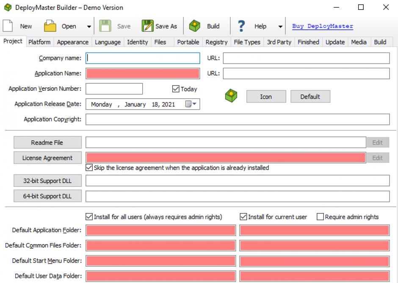Select the Project tab
Screen dimensions: 398x283
tap(13, 41)
